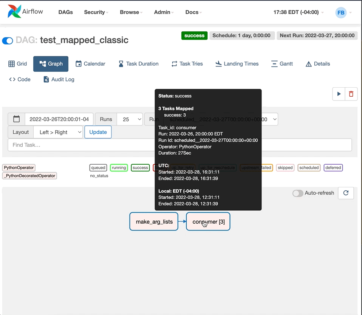Click the green success status badge
362x315 pixels.
(194, 36)
